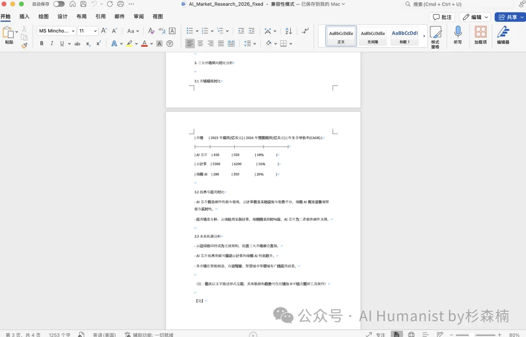Apply the red font color swatch
Viewport: 526px width, 337px height.
(x=144, y=43)
